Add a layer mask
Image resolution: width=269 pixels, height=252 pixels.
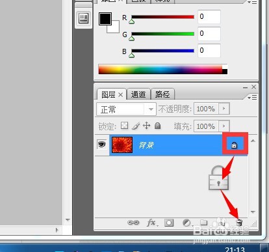click(169, 223)
